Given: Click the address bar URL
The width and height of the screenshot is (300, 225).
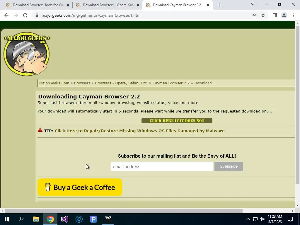Looking at the screenshot, I should (x=91, y=15).
